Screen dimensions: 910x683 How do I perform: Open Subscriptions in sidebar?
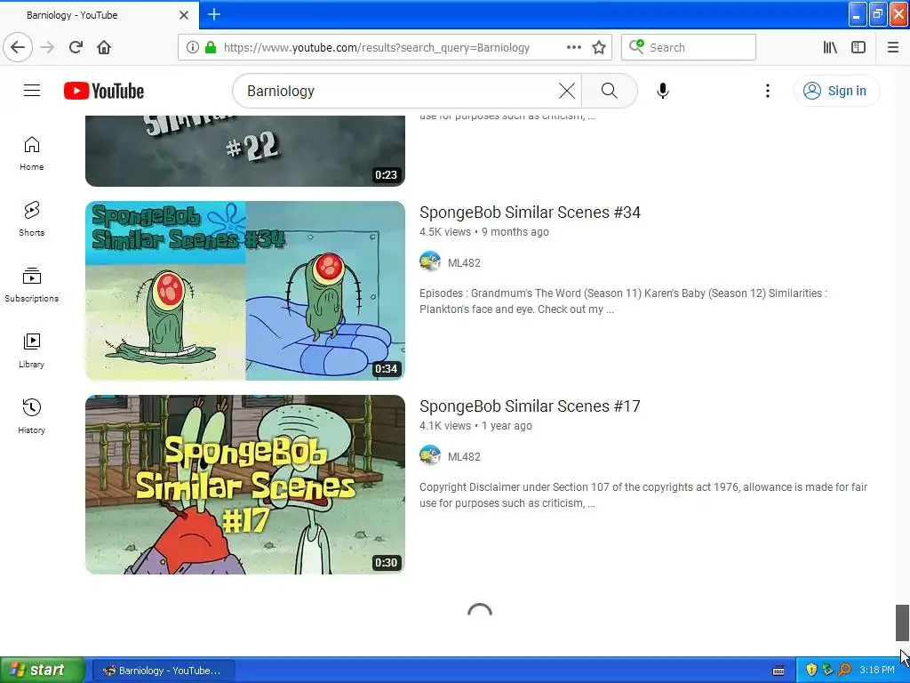point(31,285)
